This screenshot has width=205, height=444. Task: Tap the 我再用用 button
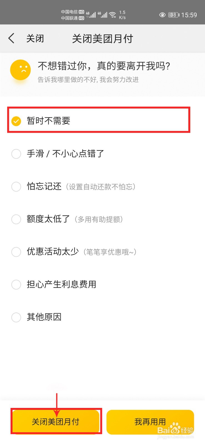click(149, 421)
